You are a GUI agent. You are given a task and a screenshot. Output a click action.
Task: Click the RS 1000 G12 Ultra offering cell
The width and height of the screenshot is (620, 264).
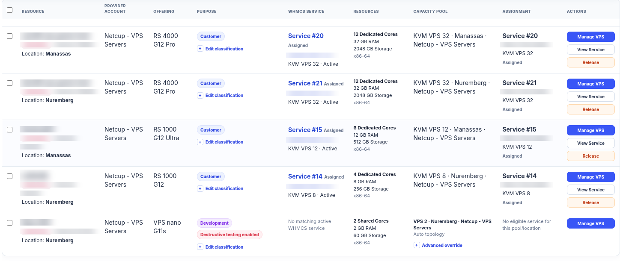166,134
